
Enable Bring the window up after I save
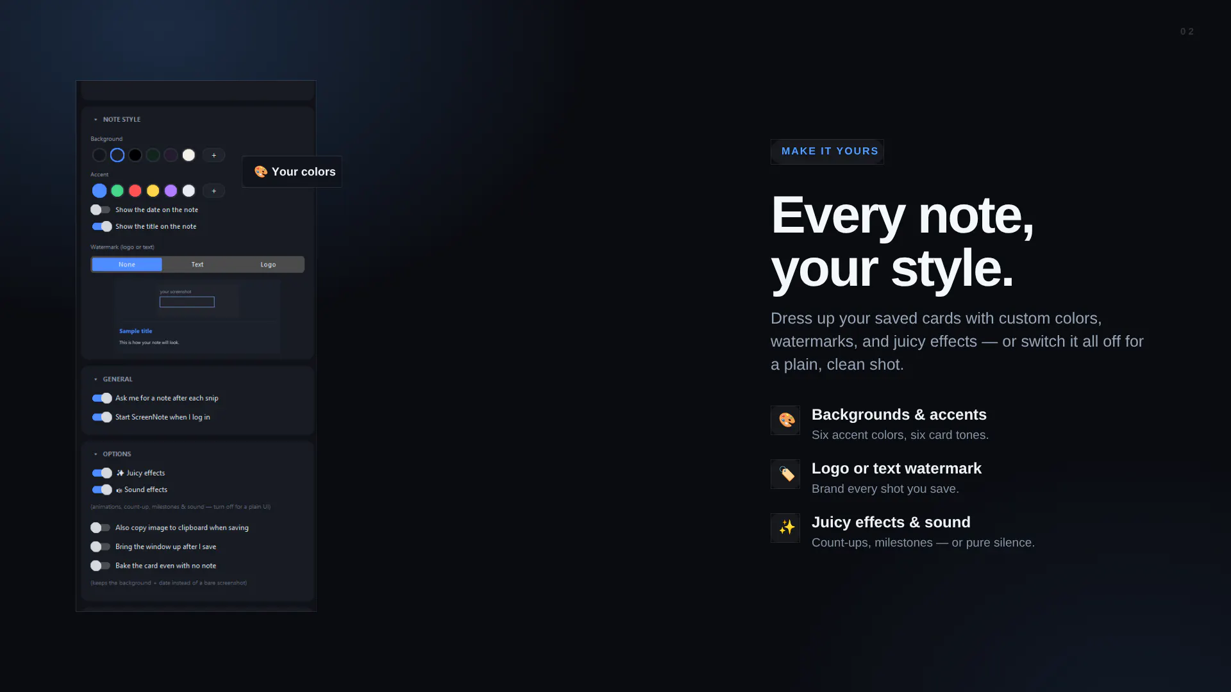tap(101, 547)
